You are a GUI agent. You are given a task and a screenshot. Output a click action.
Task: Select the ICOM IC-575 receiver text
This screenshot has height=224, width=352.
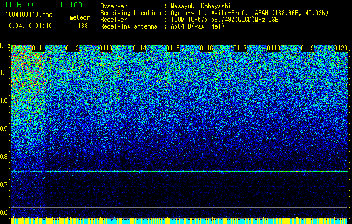tap(225, 20)
